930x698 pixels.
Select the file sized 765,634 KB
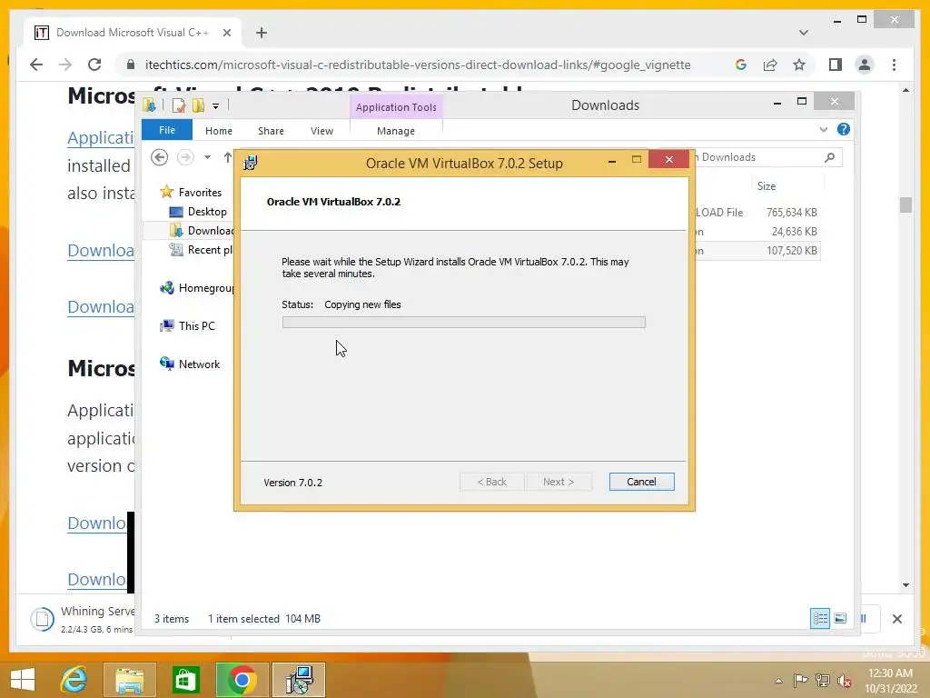point(757,212)
